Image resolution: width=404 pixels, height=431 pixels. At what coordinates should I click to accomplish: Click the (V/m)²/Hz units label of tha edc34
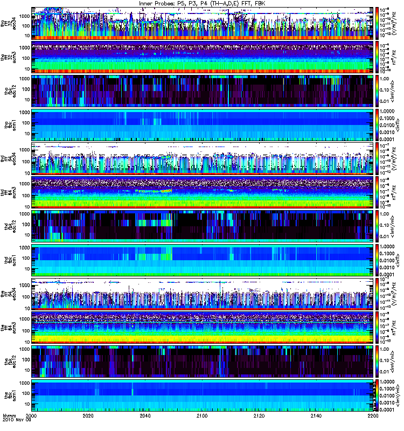pos(394,23)
